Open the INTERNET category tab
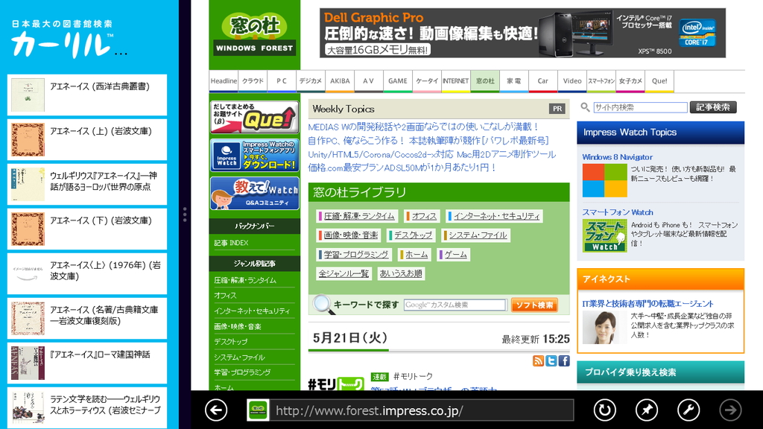 [x=455, y=81]
